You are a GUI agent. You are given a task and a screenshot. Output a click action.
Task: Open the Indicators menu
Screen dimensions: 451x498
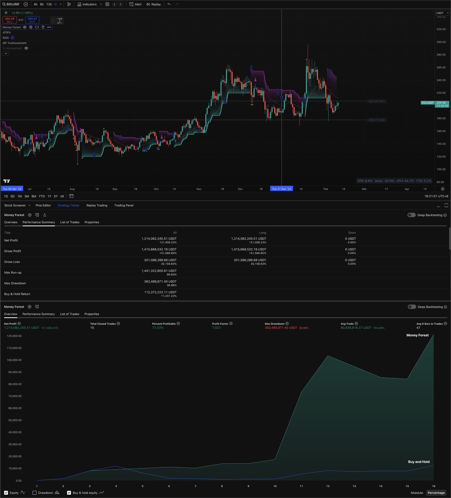point(87,4)
